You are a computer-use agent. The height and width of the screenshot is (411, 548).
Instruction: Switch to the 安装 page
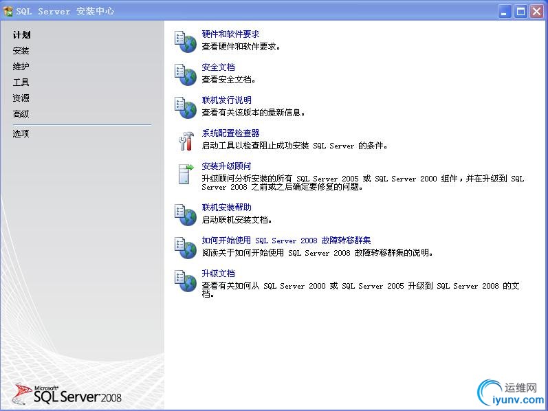21,51
